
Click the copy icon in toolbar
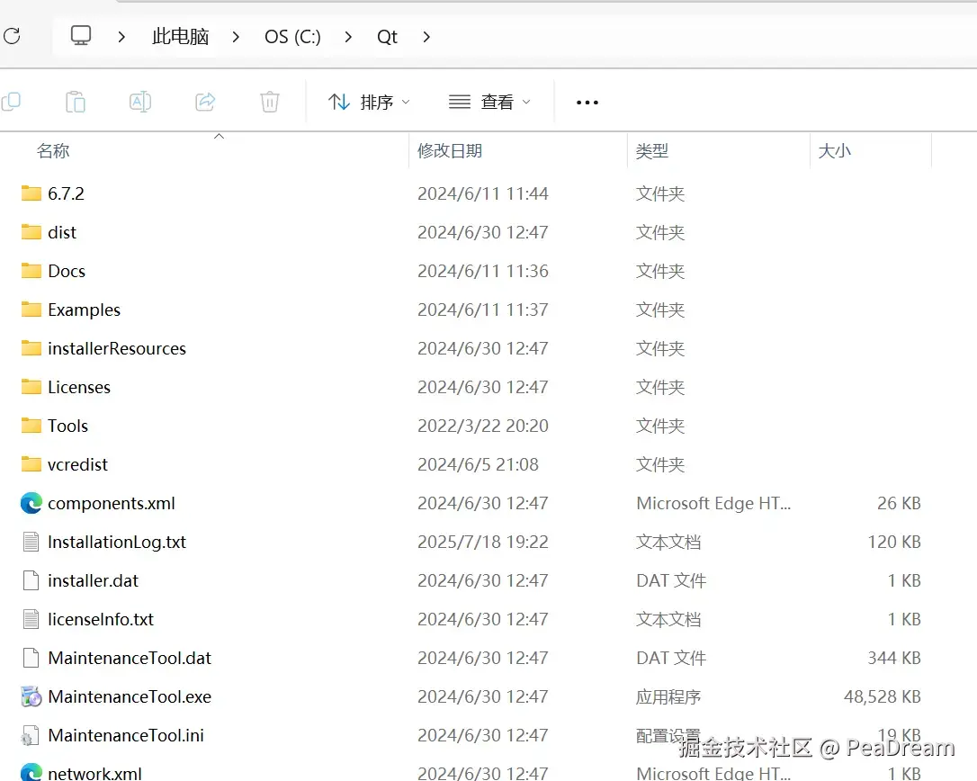[11, 102]
